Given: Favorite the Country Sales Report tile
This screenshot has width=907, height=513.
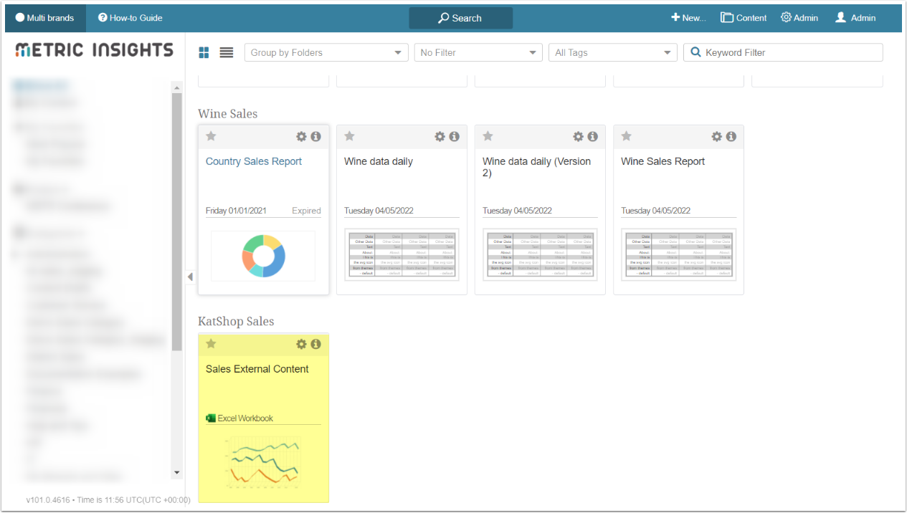Looking at the screenshot, I should 211,136.
